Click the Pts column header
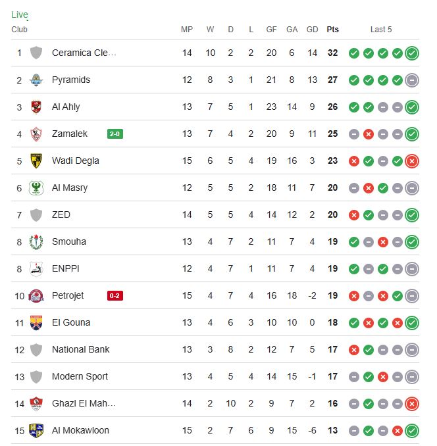The image size is (437, 446). pos(333,30)
